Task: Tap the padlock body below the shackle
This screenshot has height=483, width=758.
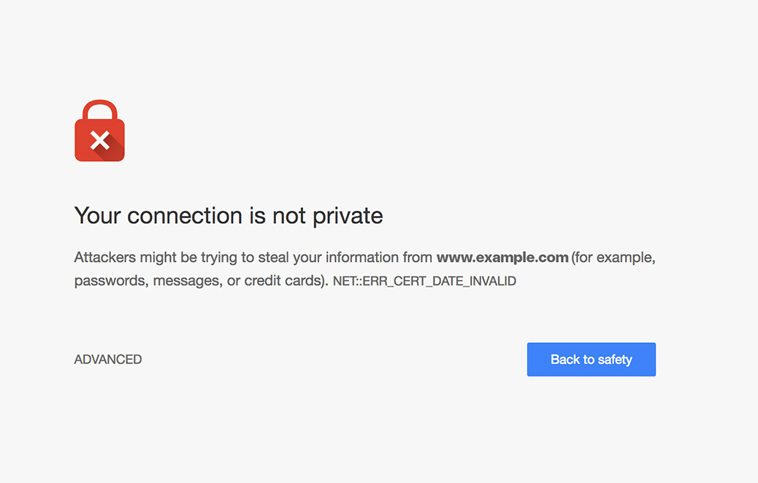Action: pyautogui.click(x=99, y=142)
